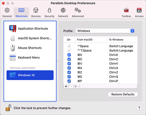Viewport: 146px width, 115px height.
Task: Open the gear action menu below shortcut list
Action: tap(77, 86)
